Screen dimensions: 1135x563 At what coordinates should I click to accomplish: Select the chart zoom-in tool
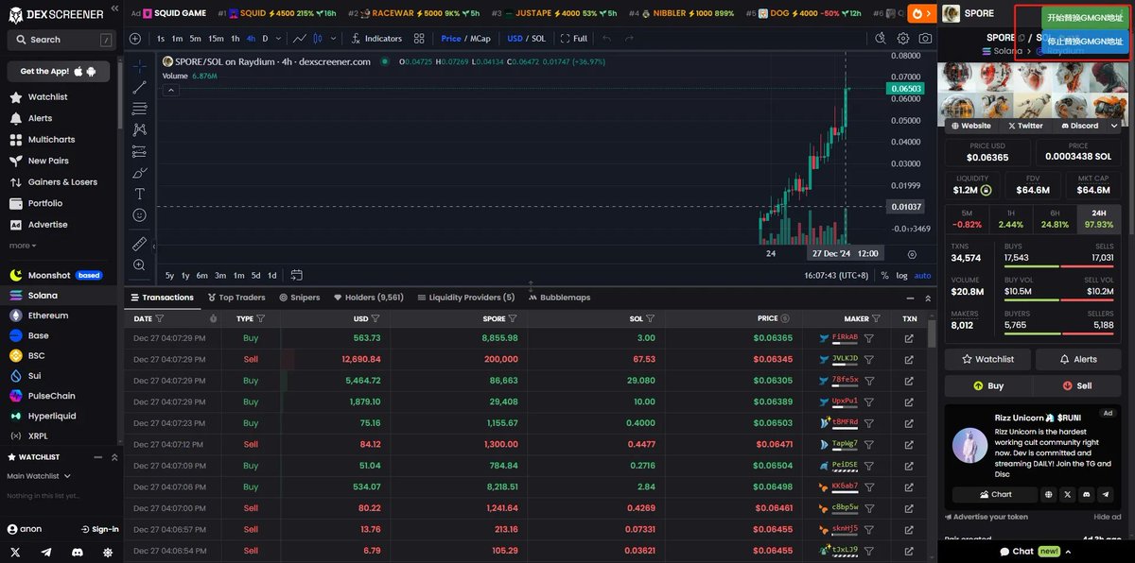[x=139, y=265]
